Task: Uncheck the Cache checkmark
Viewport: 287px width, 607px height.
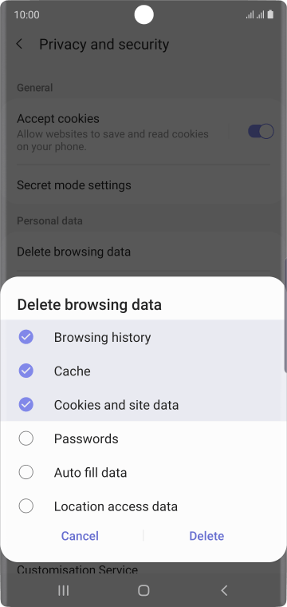Action: [26, 371]
